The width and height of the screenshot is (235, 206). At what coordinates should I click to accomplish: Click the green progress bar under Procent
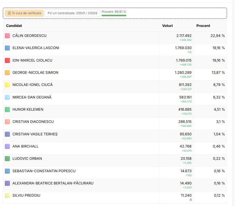pos(114,15)
